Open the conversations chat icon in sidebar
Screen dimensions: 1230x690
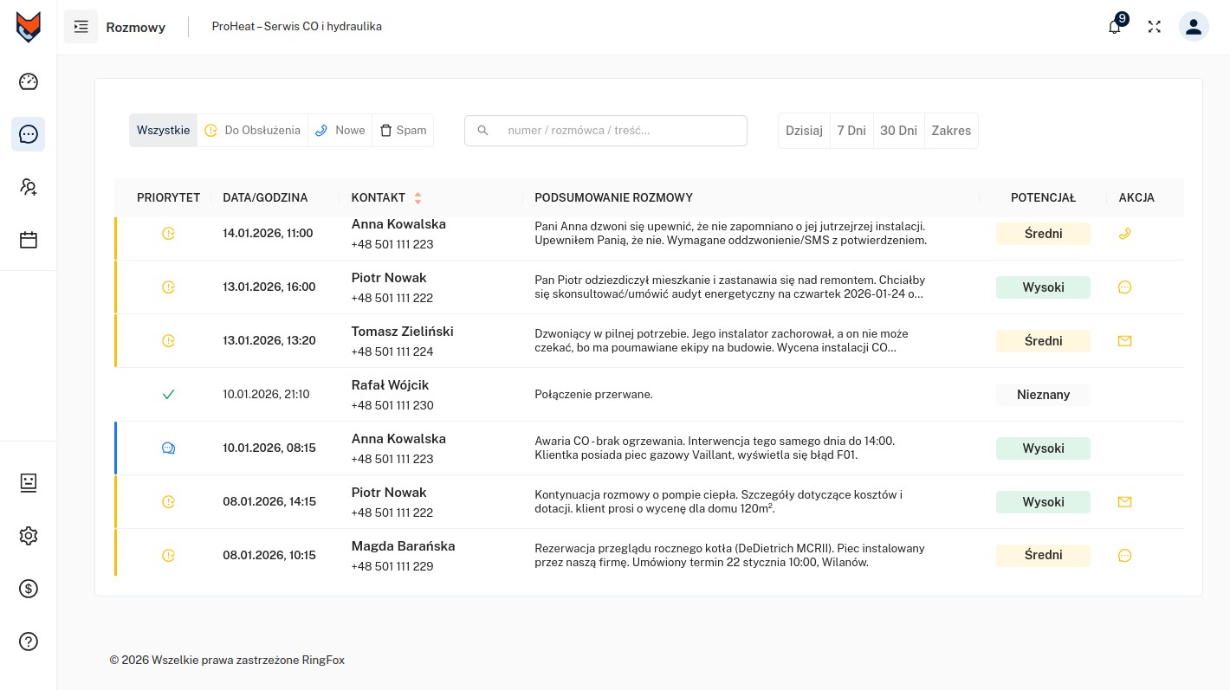pyautogui.click(x=29, y=134)
